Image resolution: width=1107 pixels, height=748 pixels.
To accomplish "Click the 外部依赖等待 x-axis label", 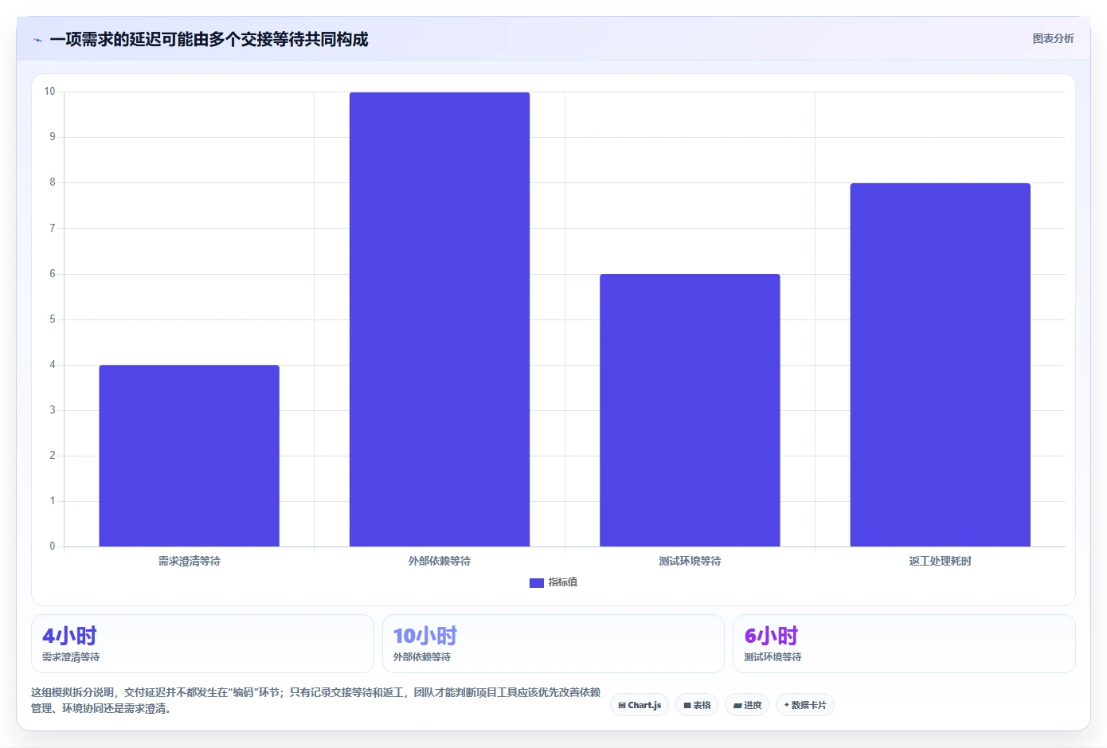I will coord(440,562).
